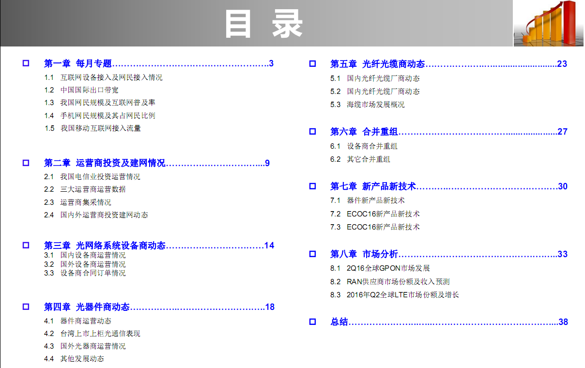Image resolution: width=585 pixels, height=368 pixels.
Task: Select entry 5.3 海缆市场发展概况
Action: [375, 104]
